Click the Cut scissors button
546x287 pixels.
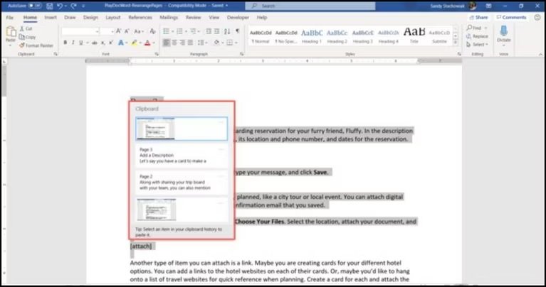coord(26,28)
